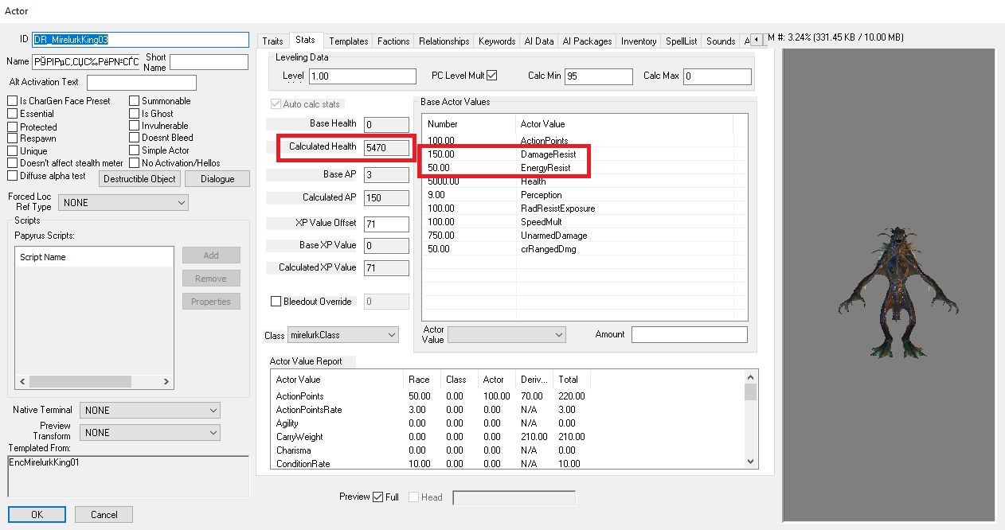Screen dimensions: 1005x530
Task: Open the Class dropdown showing mirelurkClass
Action: 342,335
